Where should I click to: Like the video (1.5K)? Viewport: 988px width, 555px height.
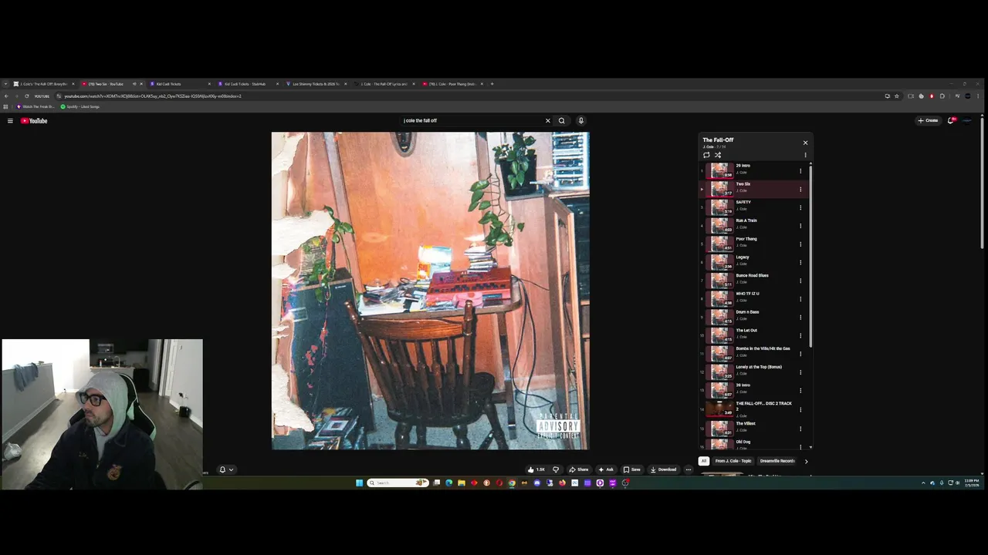[x=536, y=469]
